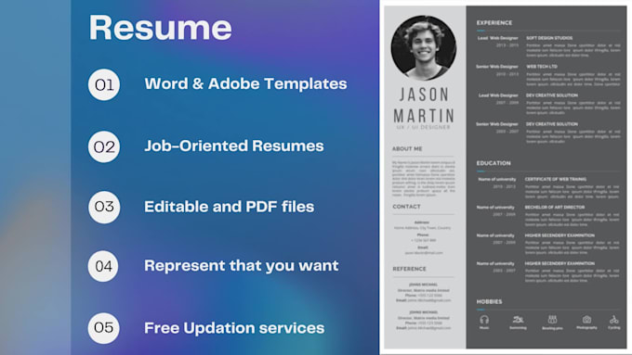Click the Photography camera hobby icon
The height and width of the screenshot is (355, 632).
click(586, 320)
